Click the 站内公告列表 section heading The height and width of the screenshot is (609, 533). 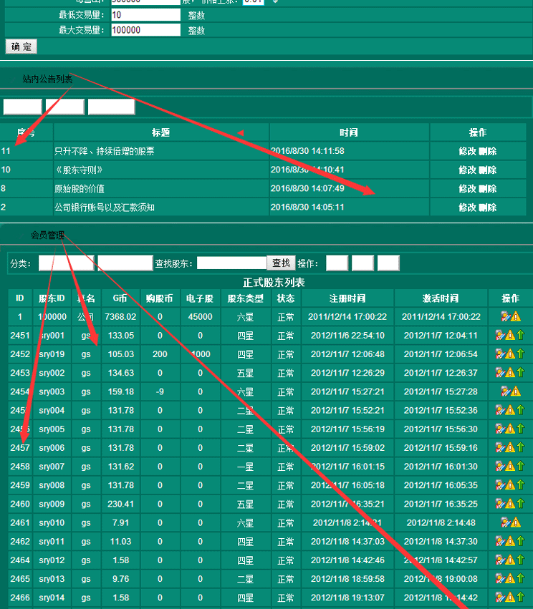47,79
